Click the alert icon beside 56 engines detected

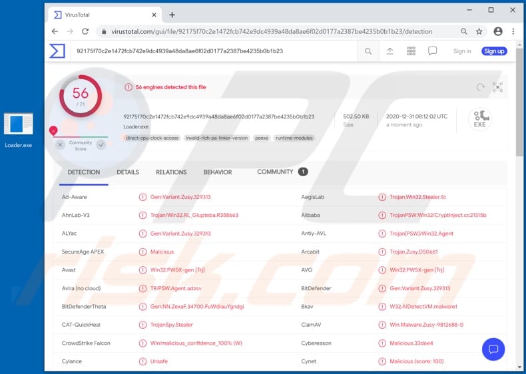128,87
